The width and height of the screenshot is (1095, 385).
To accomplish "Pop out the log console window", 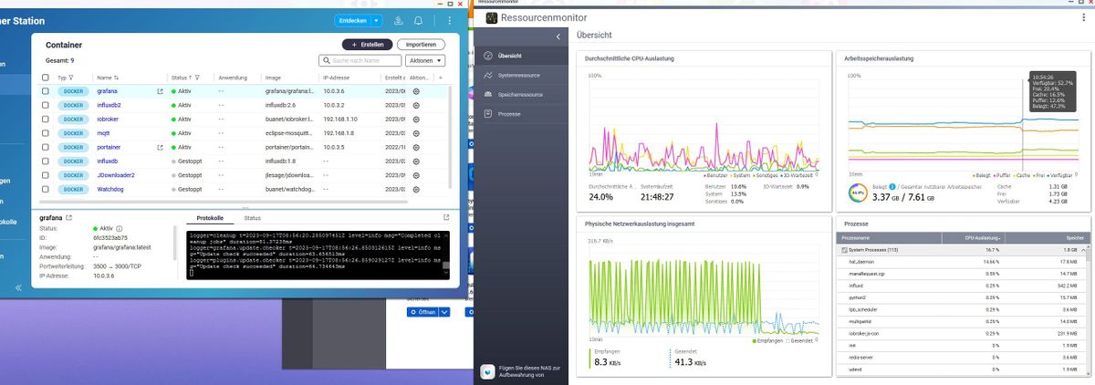I will point(446,218).
